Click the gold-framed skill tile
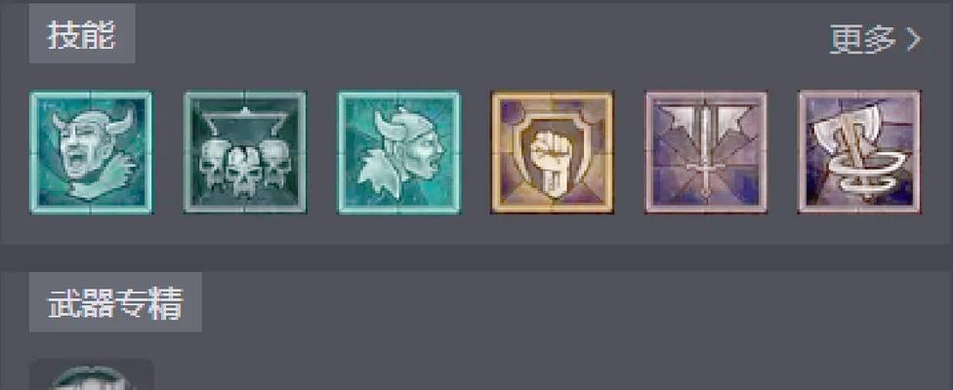953x390 pixels. tap(553, 152)
